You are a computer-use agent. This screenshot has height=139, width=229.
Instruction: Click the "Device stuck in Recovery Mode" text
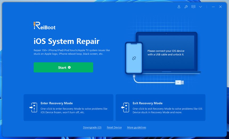[157, 112]
